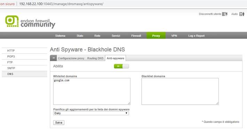Screen dimensions: 247x139
Task: Open the Daily update schedule dropdown
Action: [91, 113]
